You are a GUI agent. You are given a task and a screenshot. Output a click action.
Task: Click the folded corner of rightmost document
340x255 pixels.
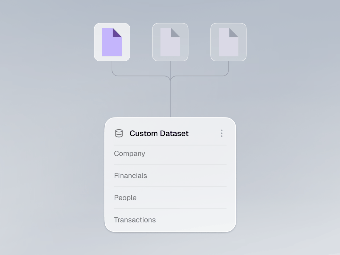(x=234, y=33)
